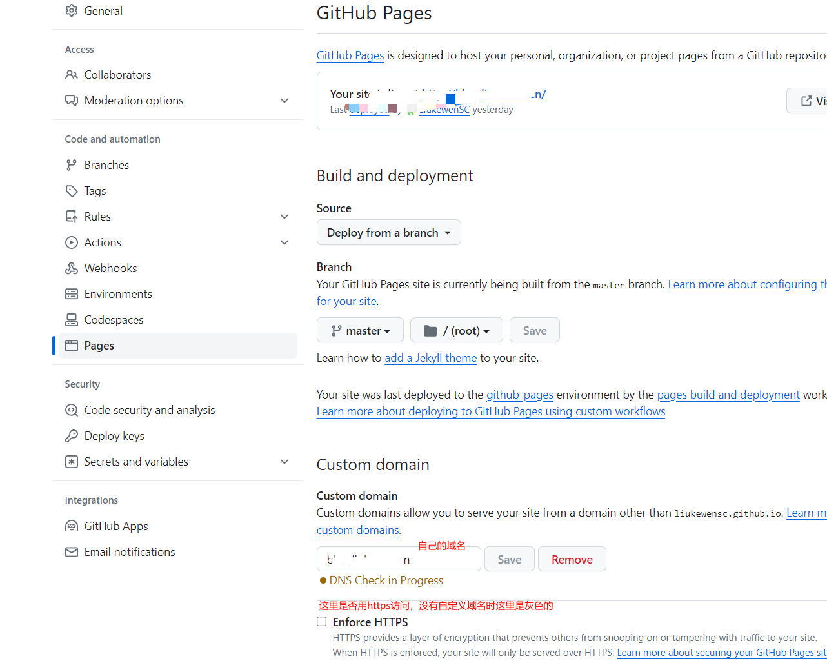Click the Actions play-circle icon
Image resolution: width=827 pixels, height=661 pixels.
pos(72,242)
